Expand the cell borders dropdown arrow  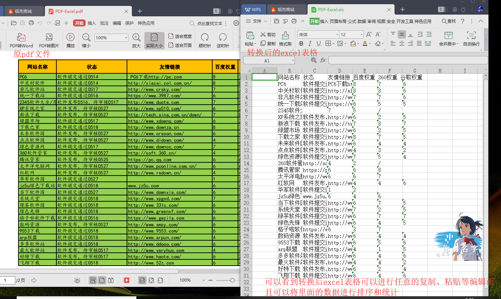[334, 43]
